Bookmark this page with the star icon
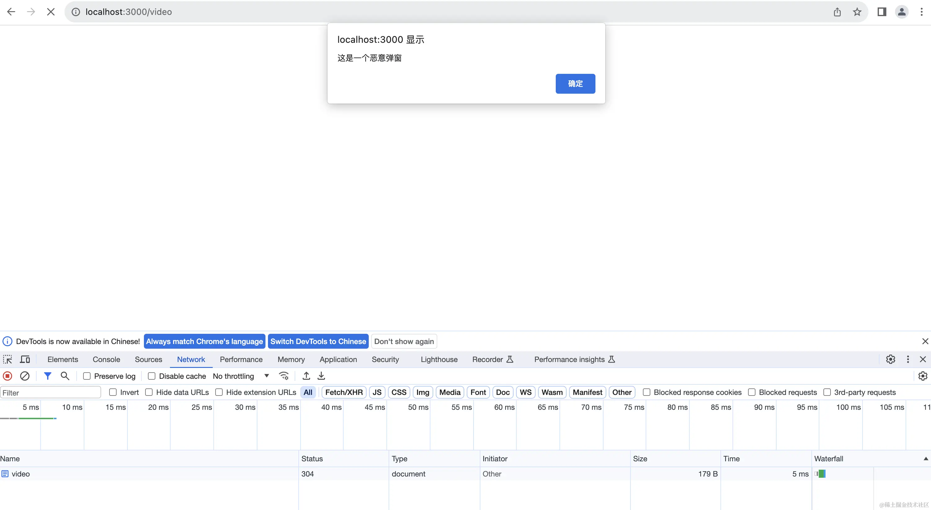This screenshot has height=510, width=931. point(857,12)
